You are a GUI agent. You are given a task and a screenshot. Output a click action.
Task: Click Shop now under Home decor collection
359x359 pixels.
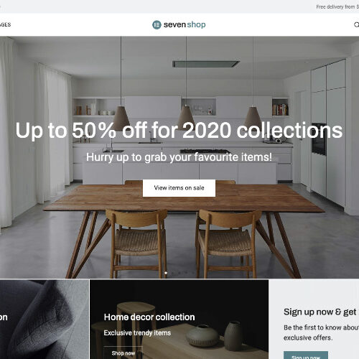coord(123,353)
